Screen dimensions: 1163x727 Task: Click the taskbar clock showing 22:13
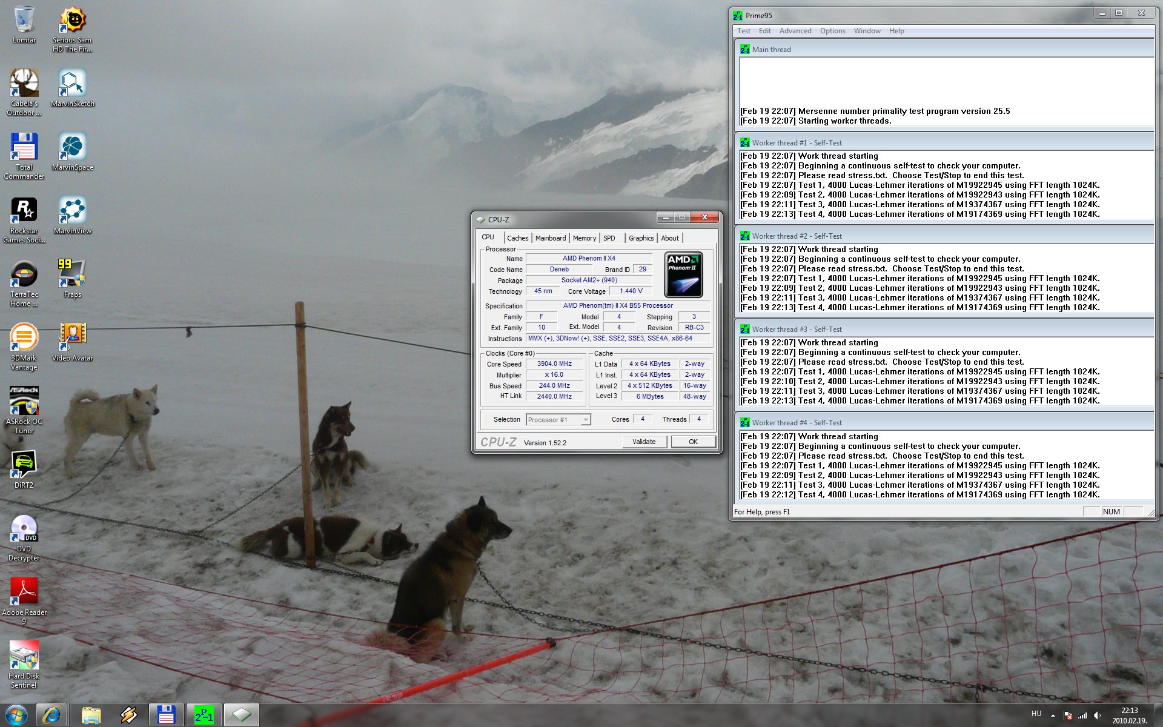point(1129,715)
